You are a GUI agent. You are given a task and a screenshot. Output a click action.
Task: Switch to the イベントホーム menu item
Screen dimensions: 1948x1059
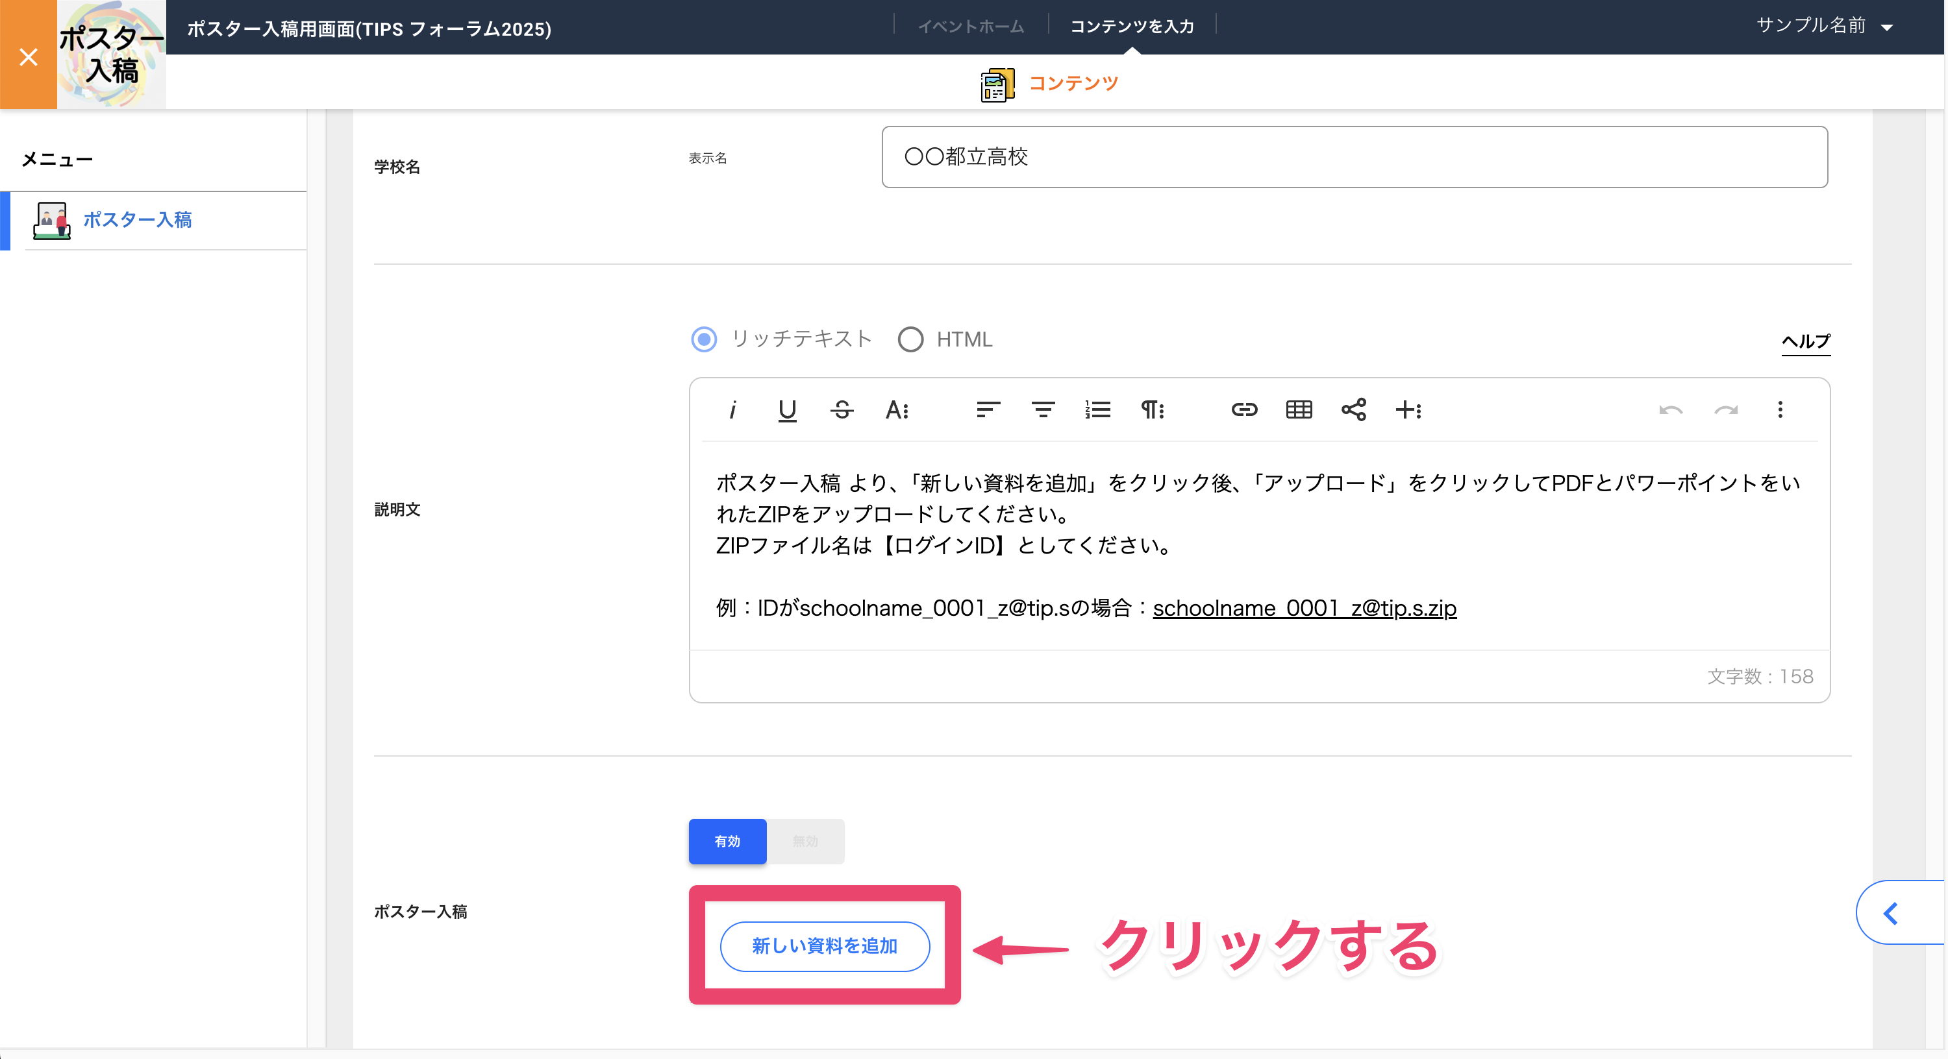click(971, 26)
